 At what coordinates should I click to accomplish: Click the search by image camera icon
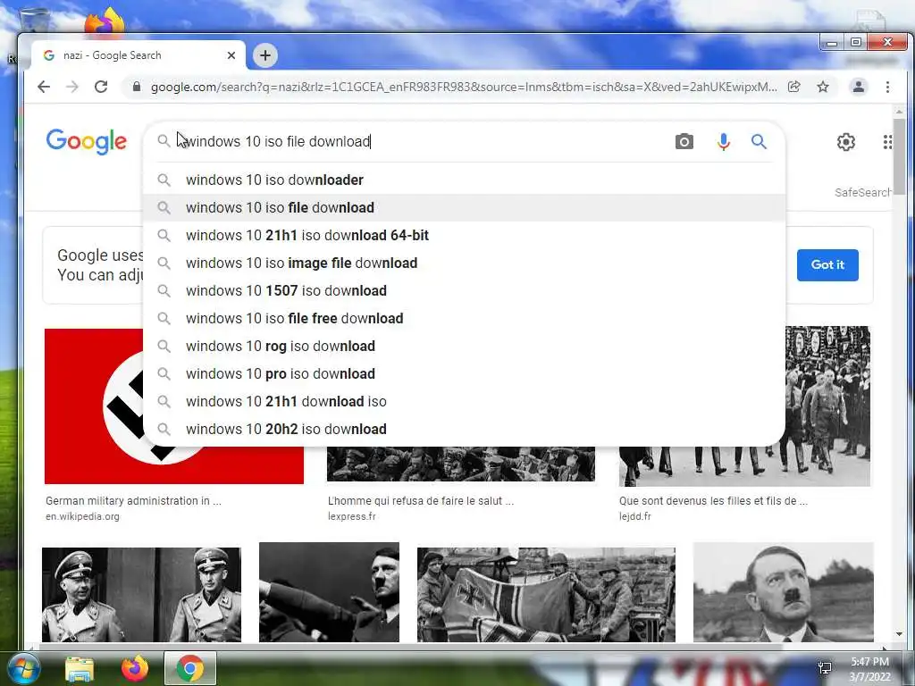tap(684, 142)
